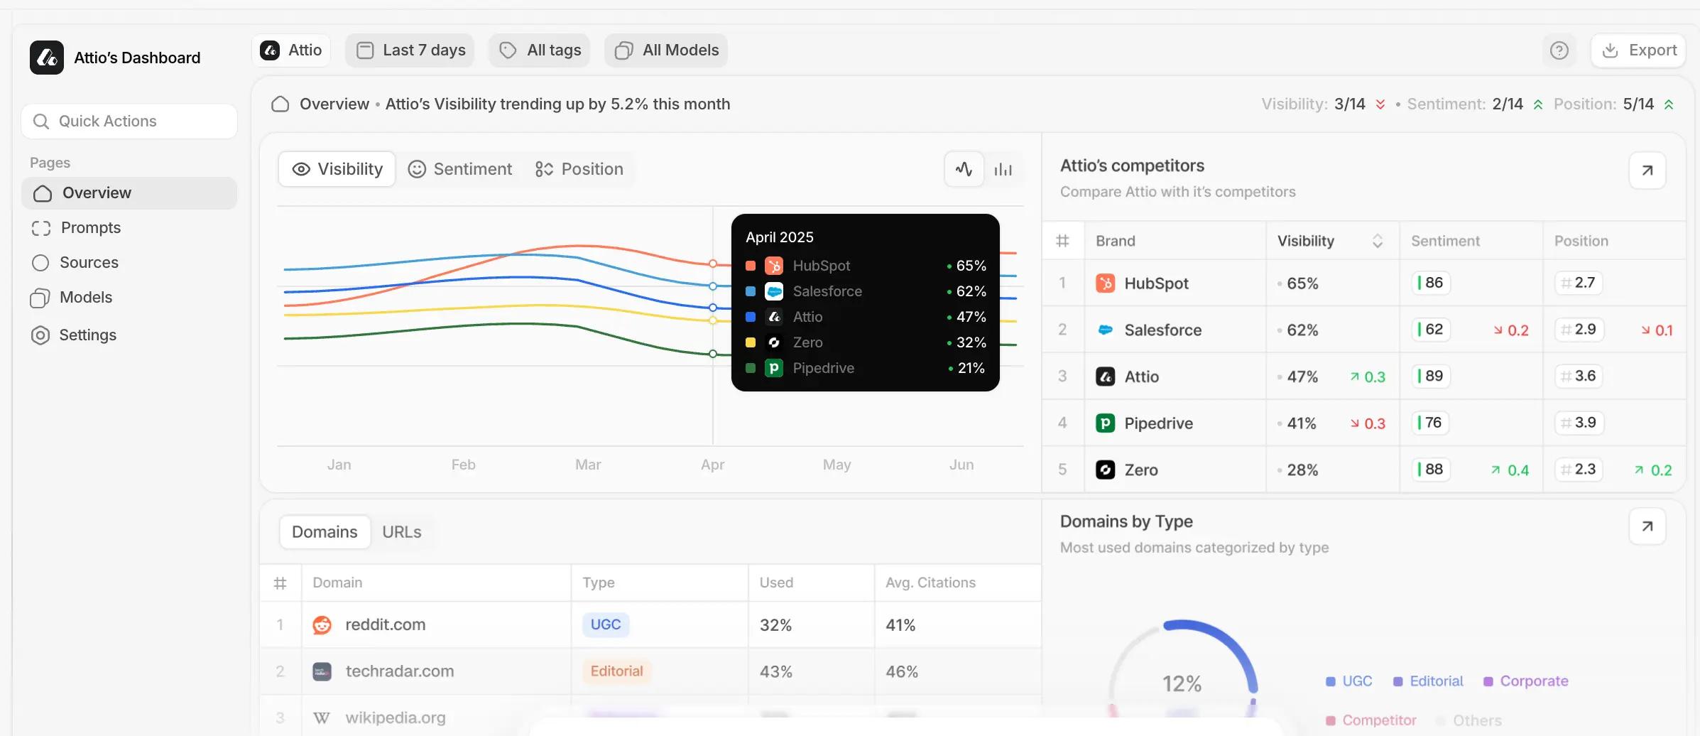
Task: Click the blue arc of Domains donut chart
Action: [x=1226, y=643]
